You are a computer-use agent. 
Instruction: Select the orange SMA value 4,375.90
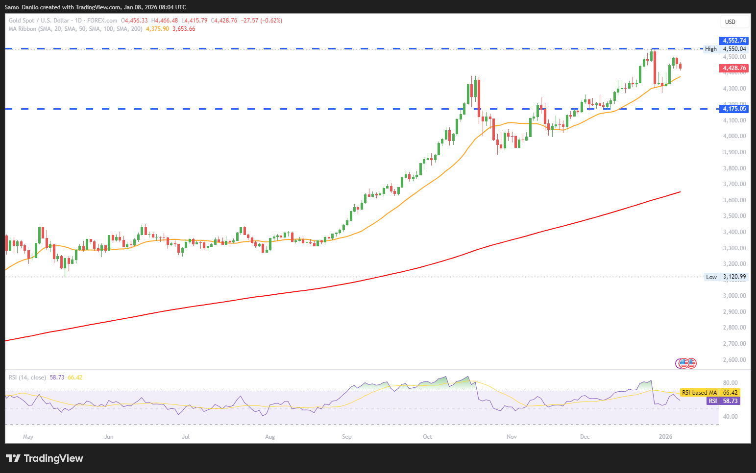[x=157, y=29]
